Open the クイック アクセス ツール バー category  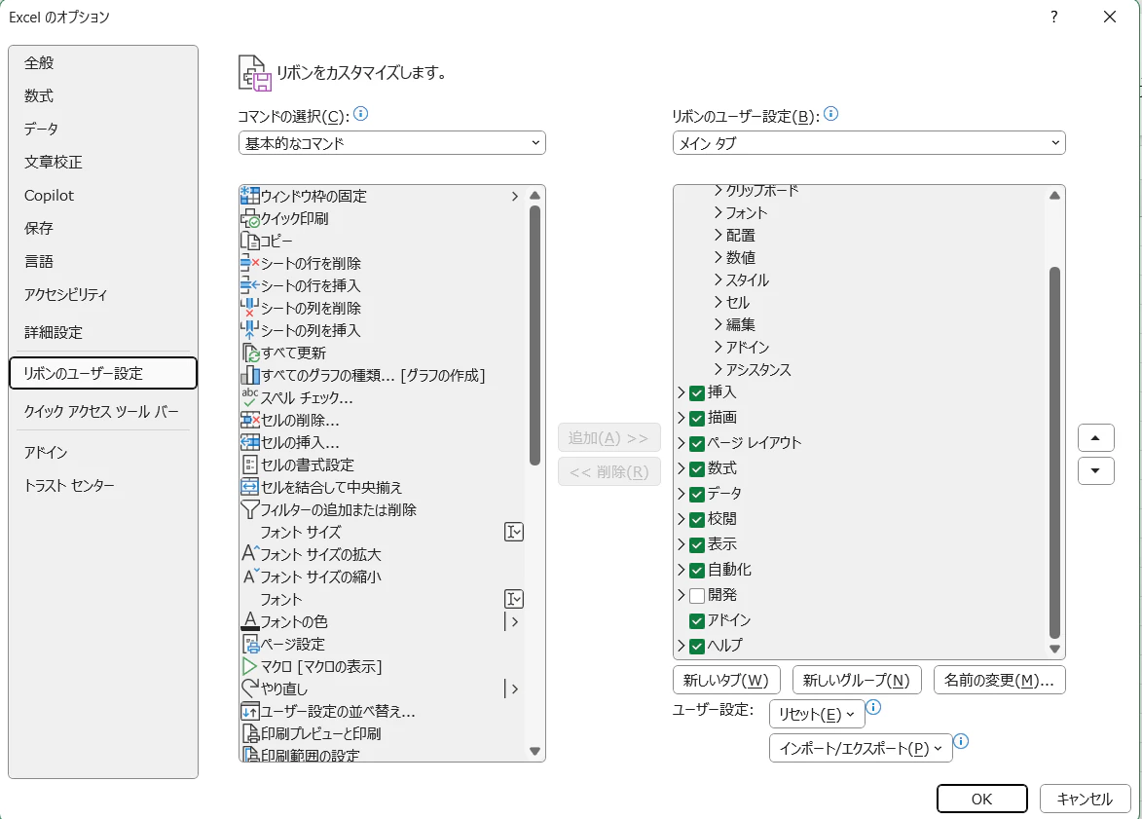[101, 411]
